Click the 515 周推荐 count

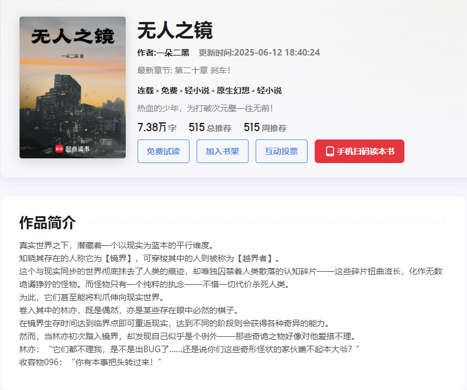264,128
